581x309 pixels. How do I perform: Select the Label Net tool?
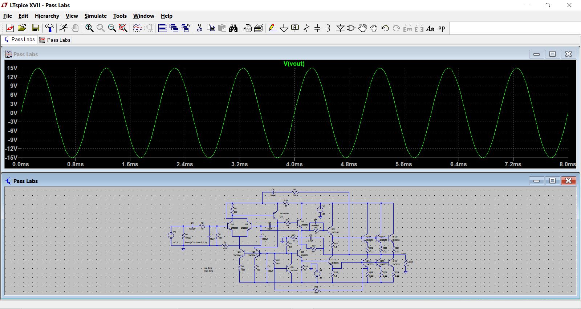coord(295,28)
